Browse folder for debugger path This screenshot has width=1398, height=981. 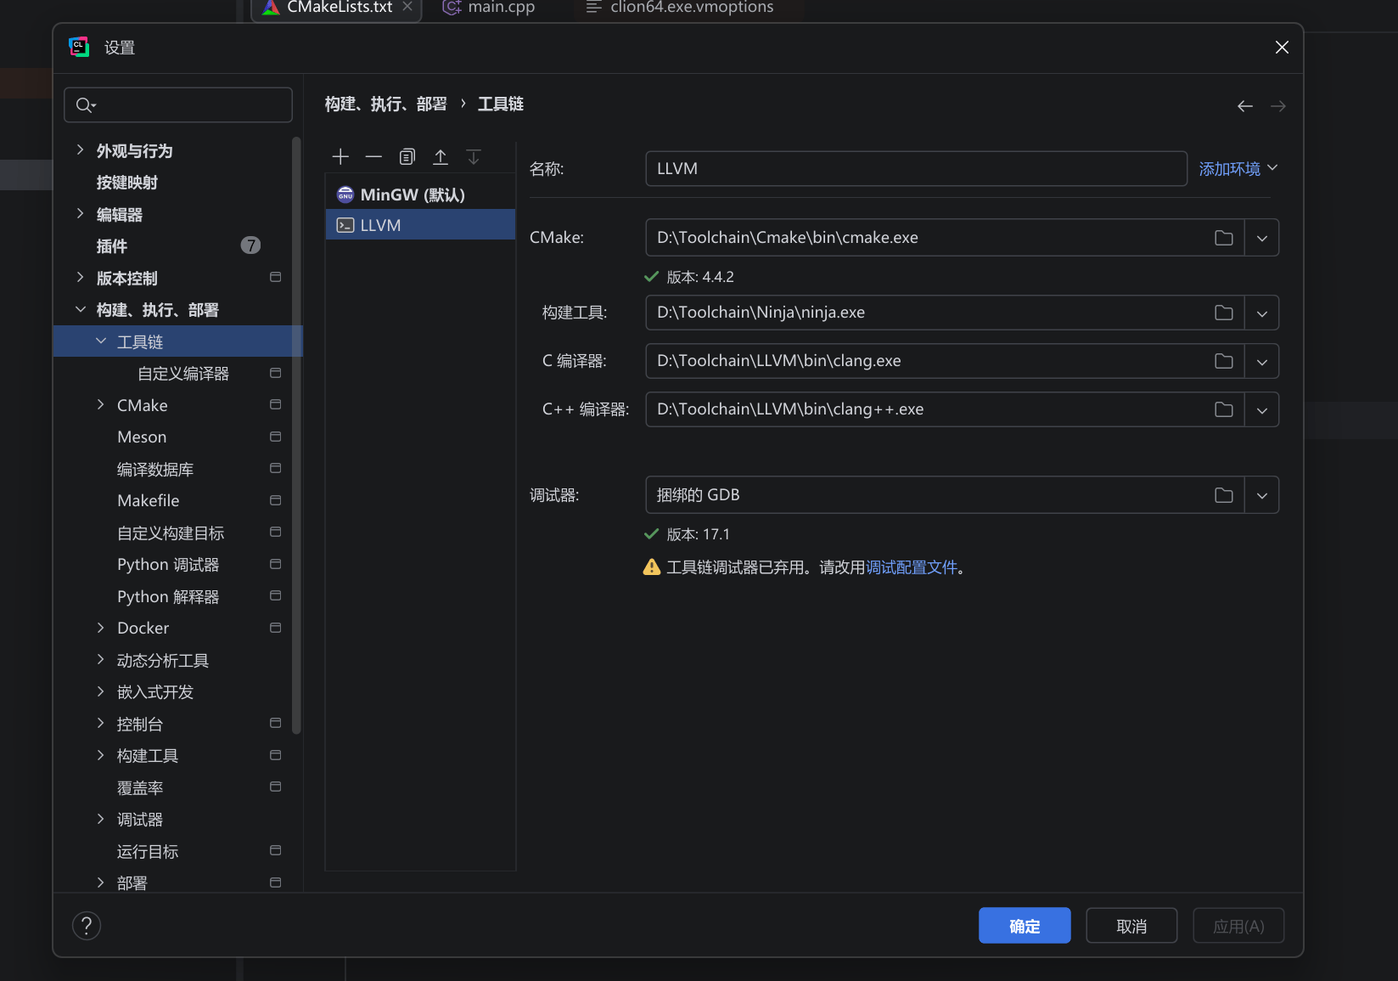(1223, 495)
